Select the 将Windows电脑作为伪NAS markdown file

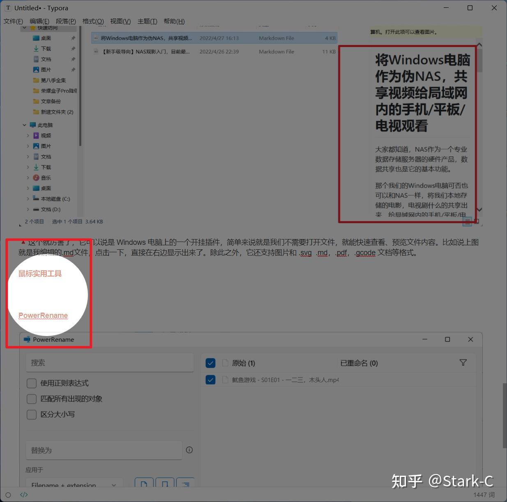pyautogui.click(x=214, y=38)
